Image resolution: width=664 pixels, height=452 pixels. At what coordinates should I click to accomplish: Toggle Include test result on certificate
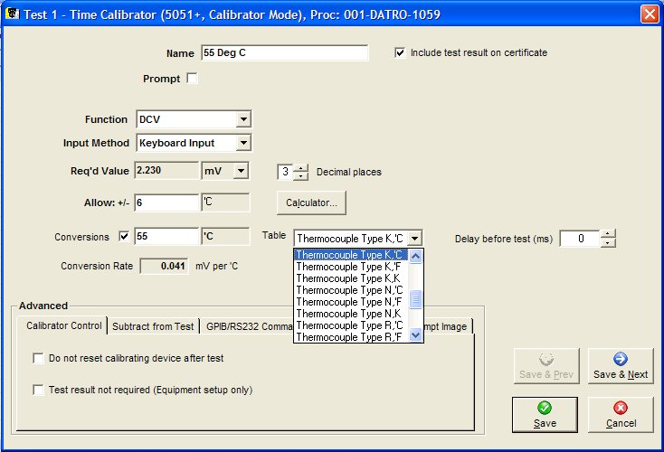pos(400,52)
